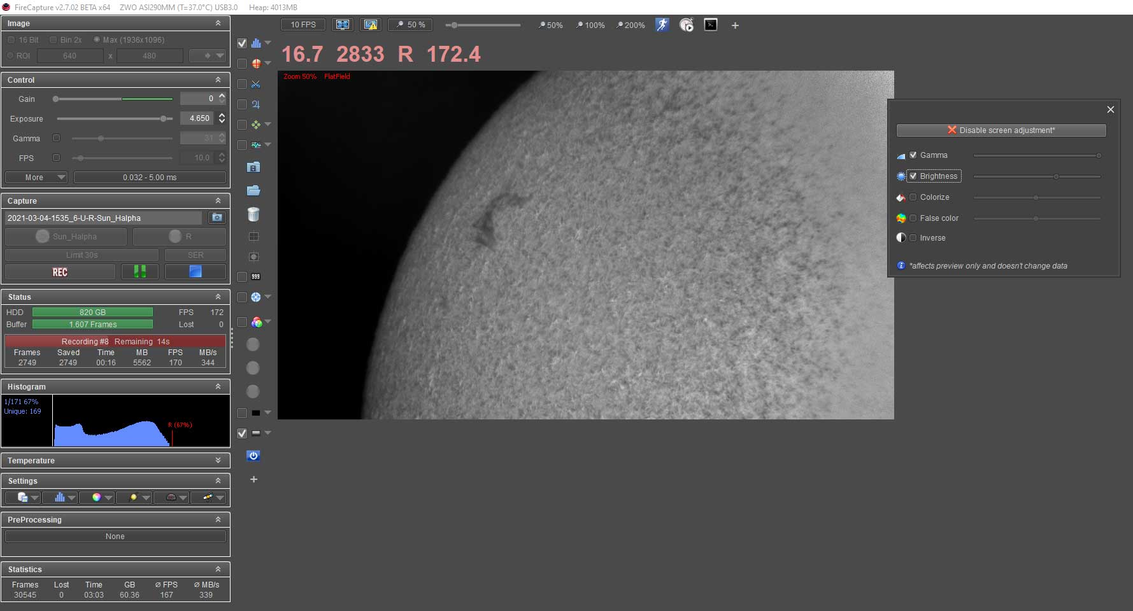Click the plus icon in top toolbar

735,25
